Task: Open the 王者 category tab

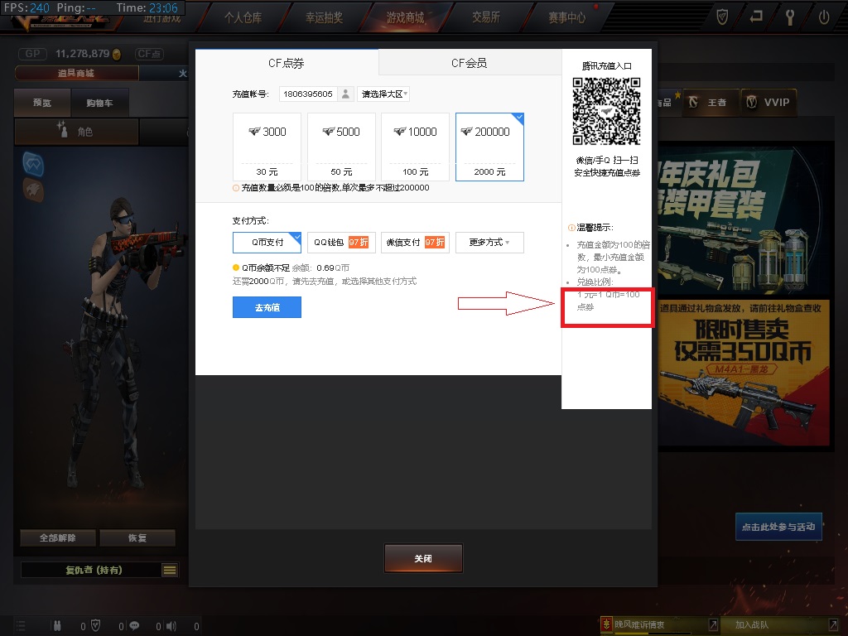Action: [710, 102]
